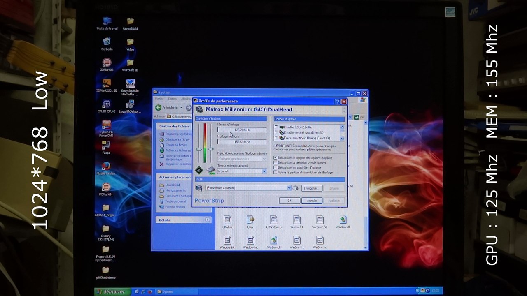
Task: Select the User file in Explorer
Action: 250,222
